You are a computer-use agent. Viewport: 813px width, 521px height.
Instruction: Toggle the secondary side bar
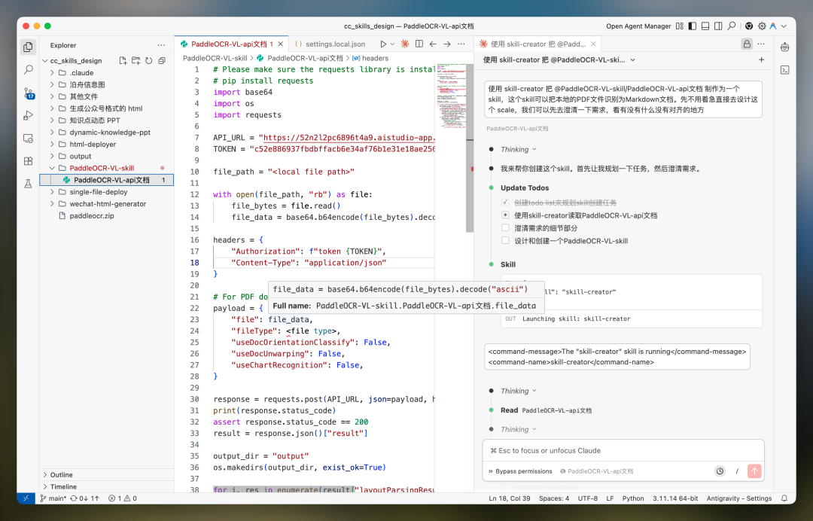[x=718, y=26]
